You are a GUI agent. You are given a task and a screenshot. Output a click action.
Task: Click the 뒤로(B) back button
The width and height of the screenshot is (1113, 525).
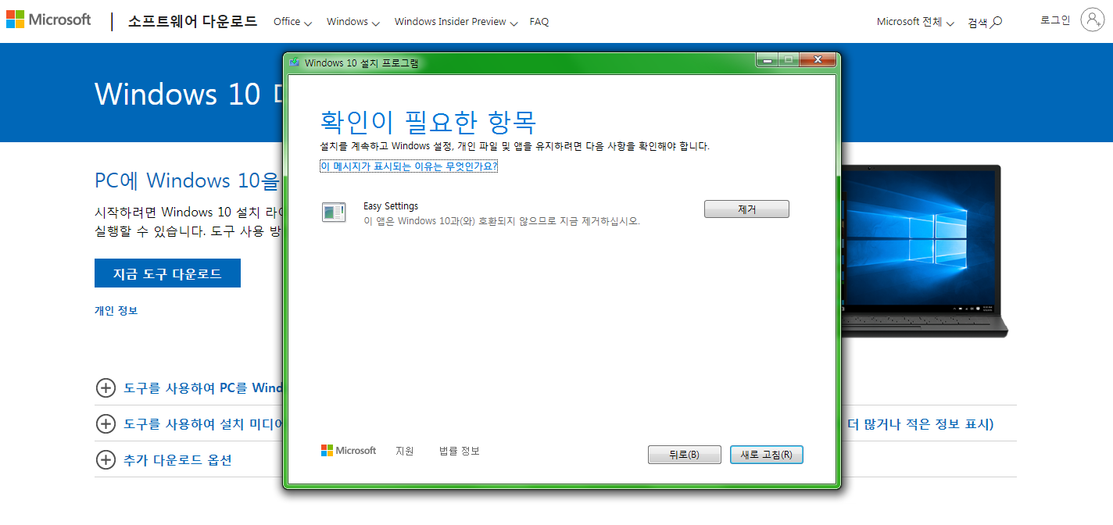click(x=684, y=455)
